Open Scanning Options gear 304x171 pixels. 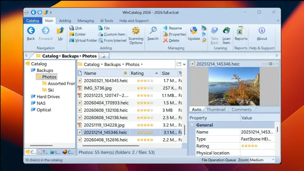click(136, 31)
